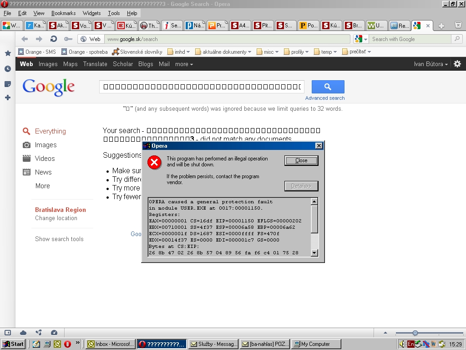The width and height of the screenshot is (466, 350).
Task: Reload the page with the refresh icon
Action: pyautogui.click(x=54, y=39)
